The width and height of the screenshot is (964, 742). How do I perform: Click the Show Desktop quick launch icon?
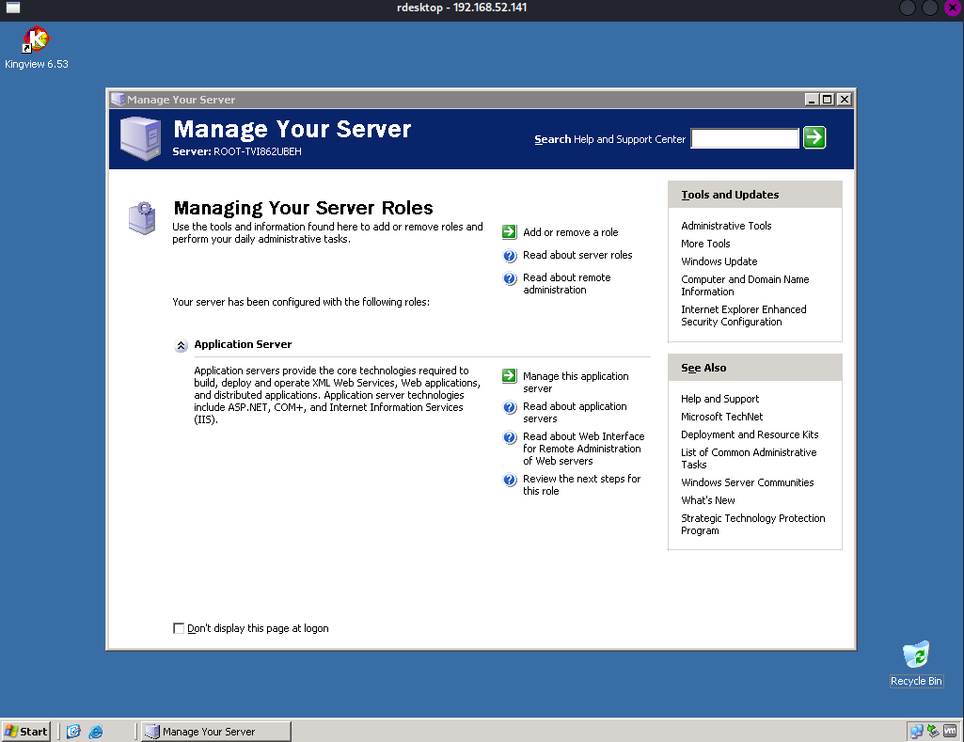(x=73, y=732)
